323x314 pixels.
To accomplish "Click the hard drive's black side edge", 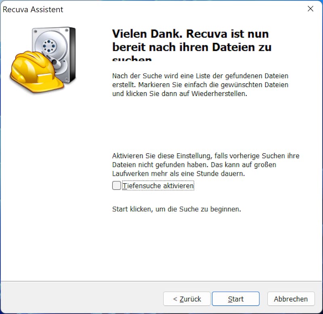I will pyautogui.click(x=73, y=55).
